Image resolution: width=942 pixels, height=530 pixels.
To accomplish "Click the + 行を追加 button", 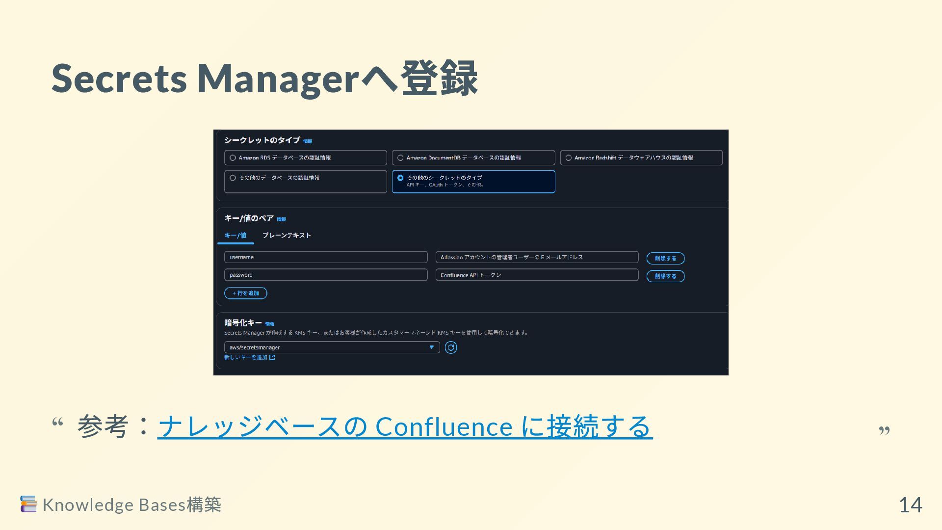I will [246, 293].
